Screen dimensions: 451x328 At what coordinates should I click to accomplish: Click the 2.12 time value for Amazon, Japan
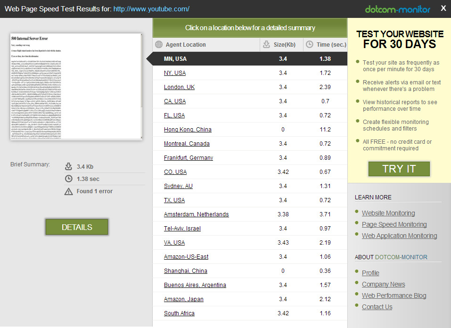click(x=325, y=299)
